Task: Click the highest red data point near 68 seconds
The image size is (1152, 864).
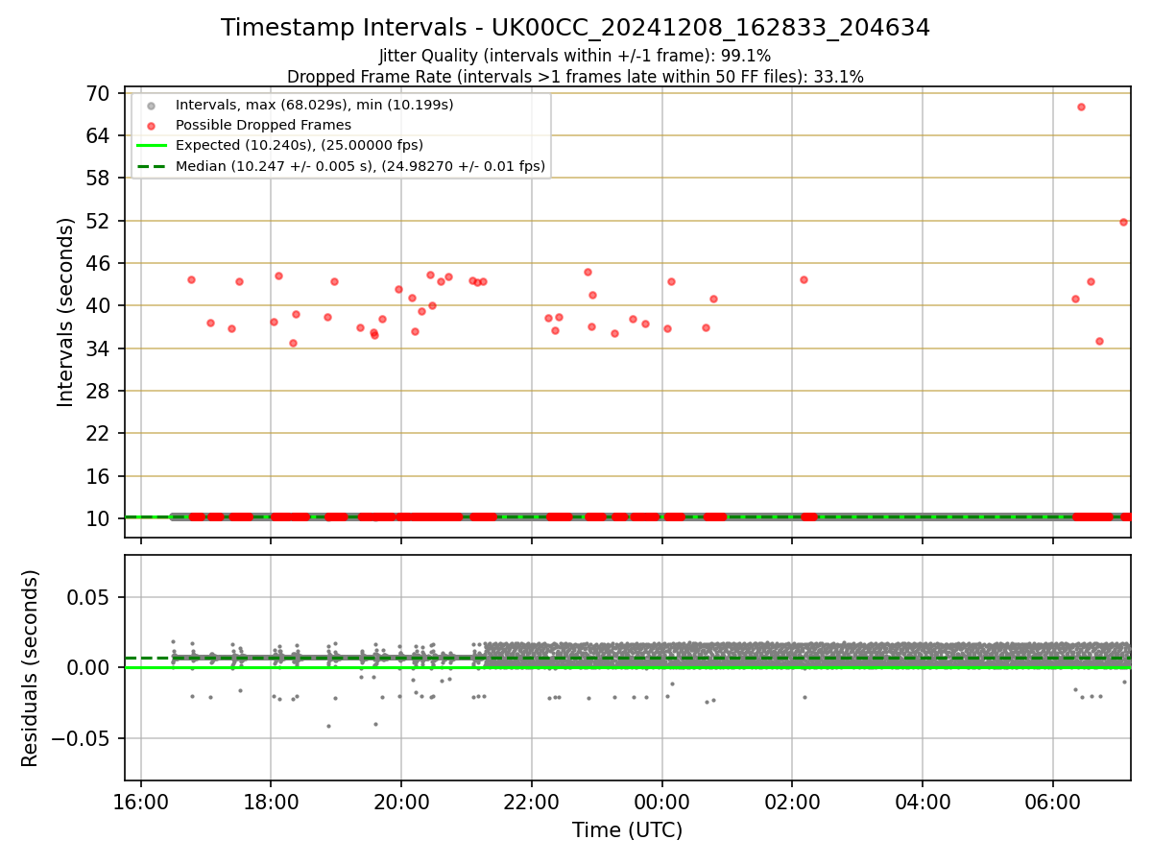Action: (x=1081, y=107)
